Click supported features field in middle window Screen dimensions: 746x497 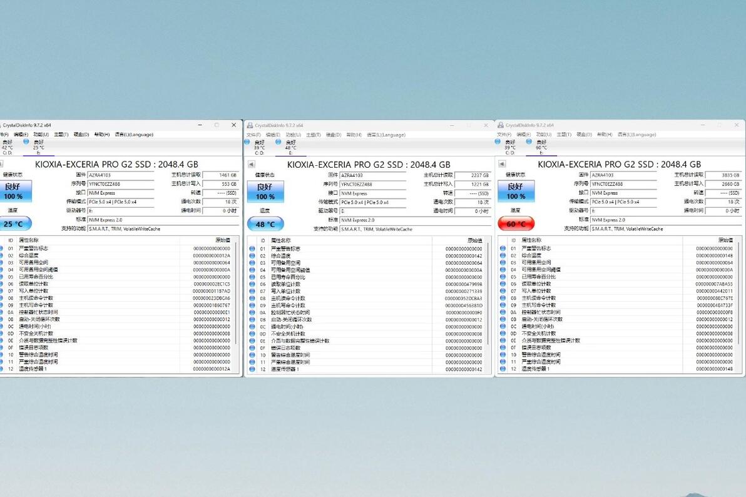click(x=414, y=229)
